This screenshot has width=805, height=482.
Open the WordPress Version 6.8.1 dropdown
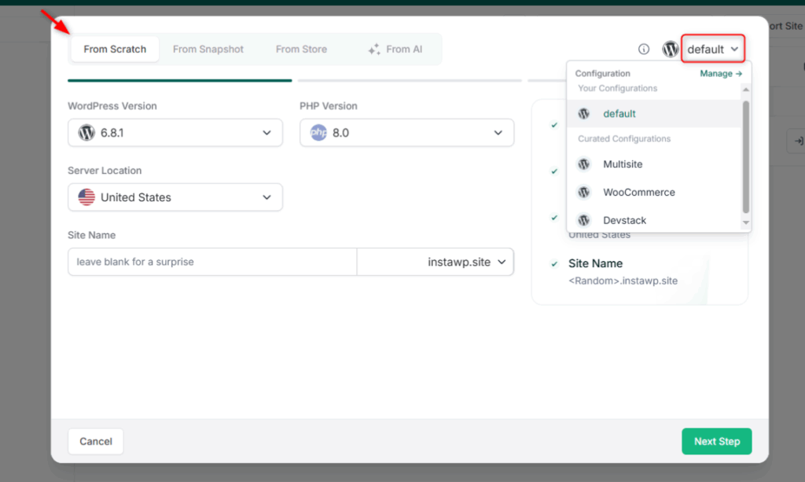175,132
